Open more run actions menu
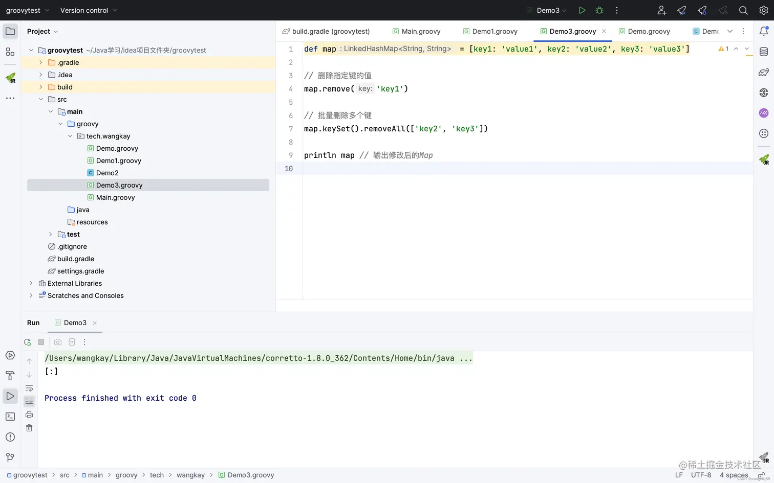 [617, 10]
